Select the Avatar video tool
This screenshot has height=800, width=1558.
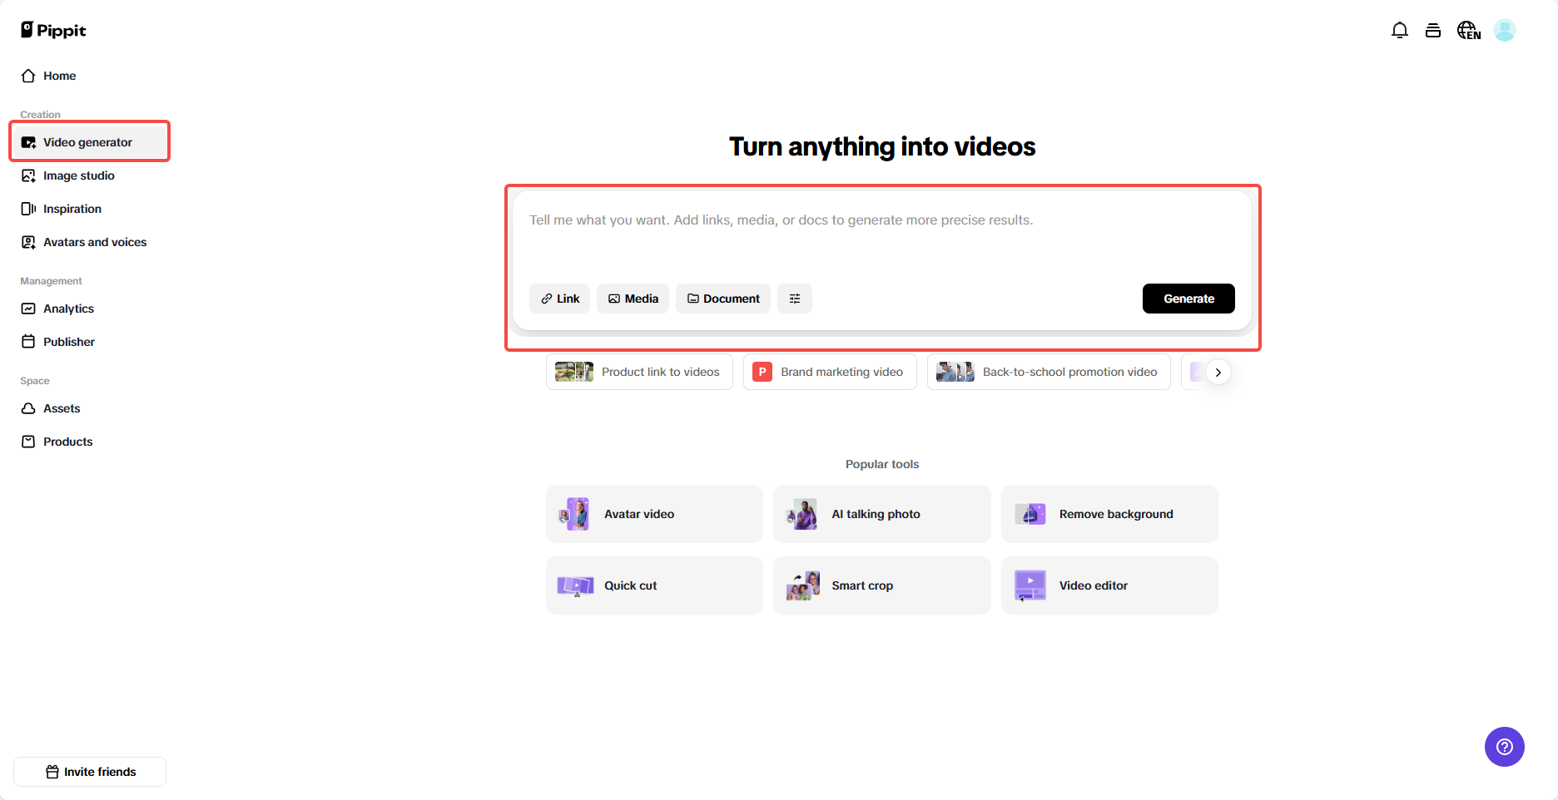654,513
